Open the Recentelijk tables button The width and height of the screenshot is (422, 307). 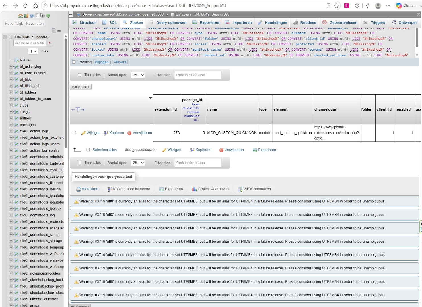(14, 24)
